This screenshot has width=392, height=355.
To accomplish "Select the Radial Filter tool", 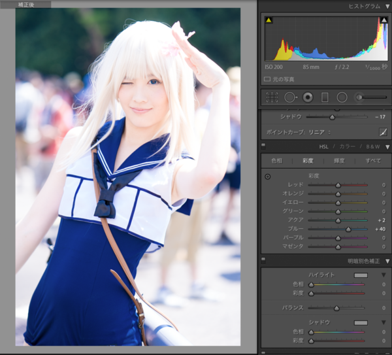I will tap(342, 97).
